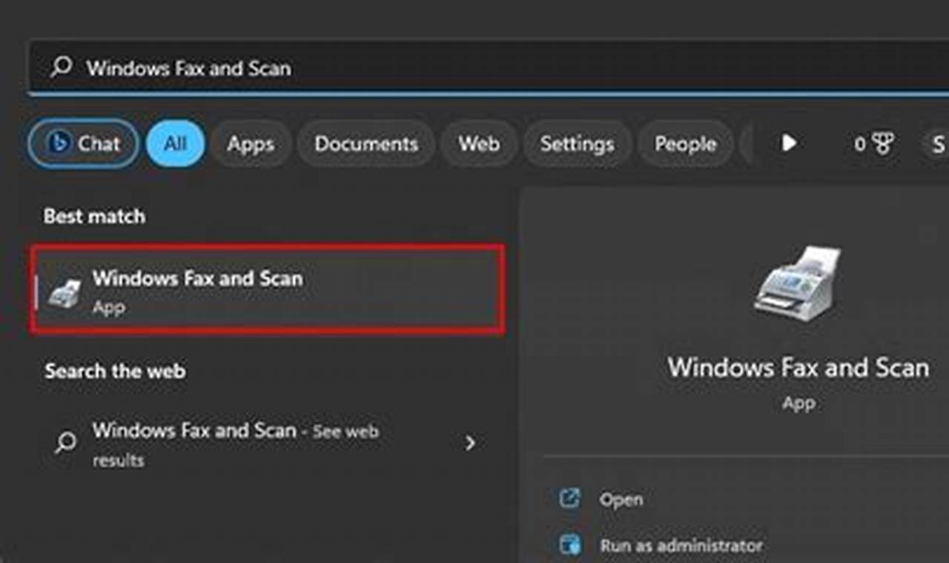The width and height of the screenshot is (949, 563).
Task: Click the search field containing Windows Fax and Scan
Action: tap(489, 68)
